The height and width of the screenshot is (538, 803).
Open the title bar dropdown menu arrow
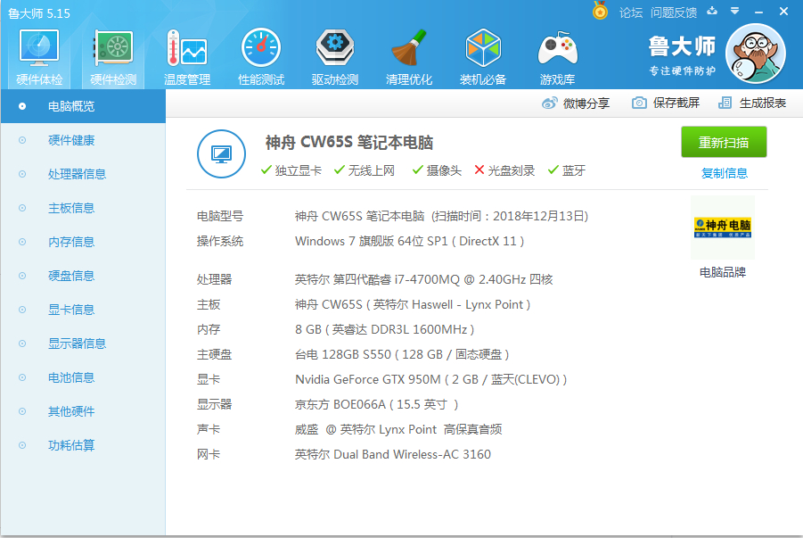pyautogui.click(x=735, y=11)
